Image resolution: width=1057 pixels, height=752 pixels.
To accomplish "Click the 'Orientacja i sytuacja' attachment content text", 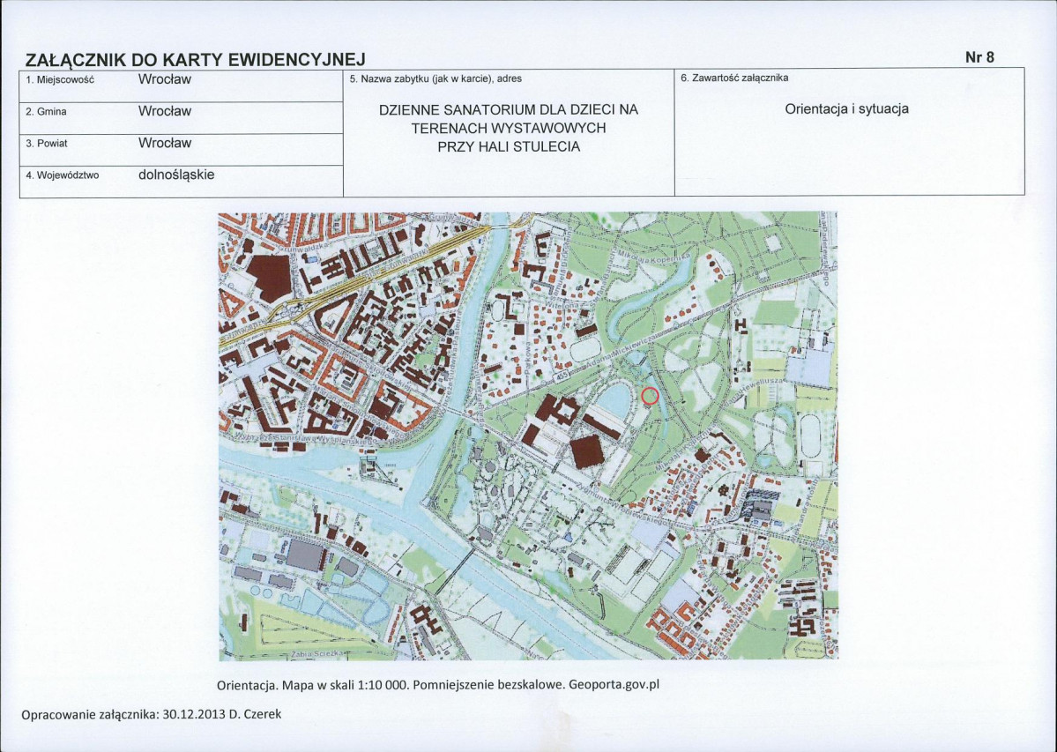I will click(846, 109).
